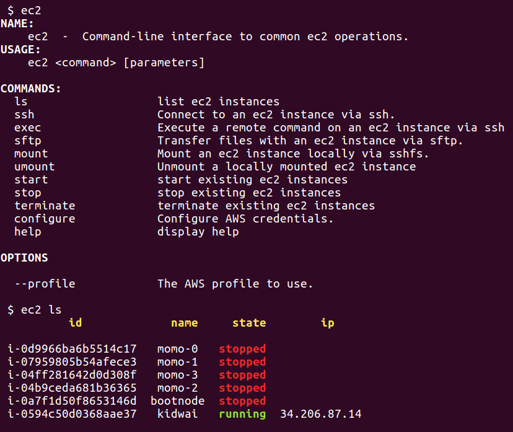Click 'stopped' state of momo-0

[242, 349]
